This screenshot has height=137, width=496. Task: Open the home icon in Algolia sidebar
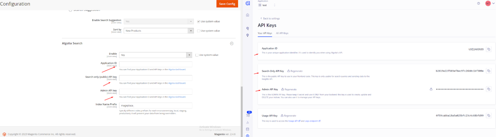[248, 15]
